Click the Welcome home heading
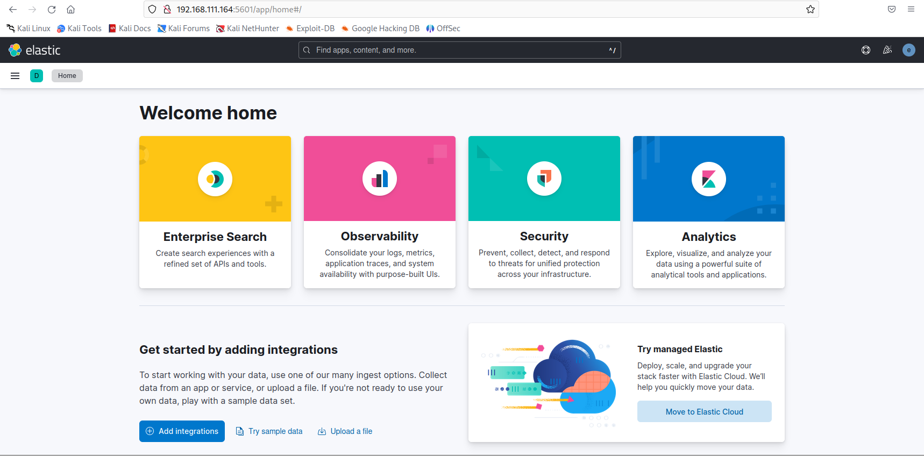924x456 pixels. pyautogui.click(x=208, y=113)
